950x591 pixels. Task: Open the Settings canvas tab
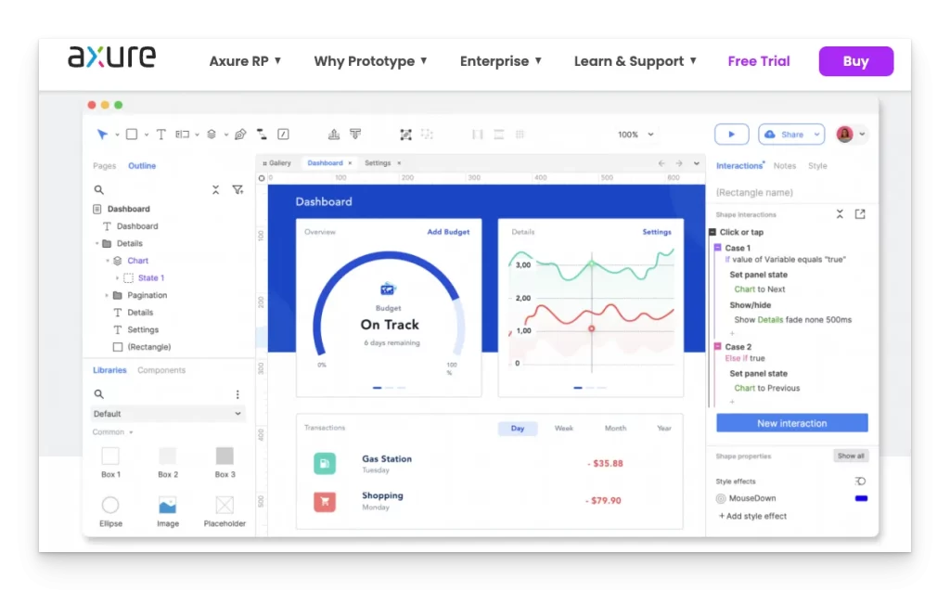[x=379, y=163]
